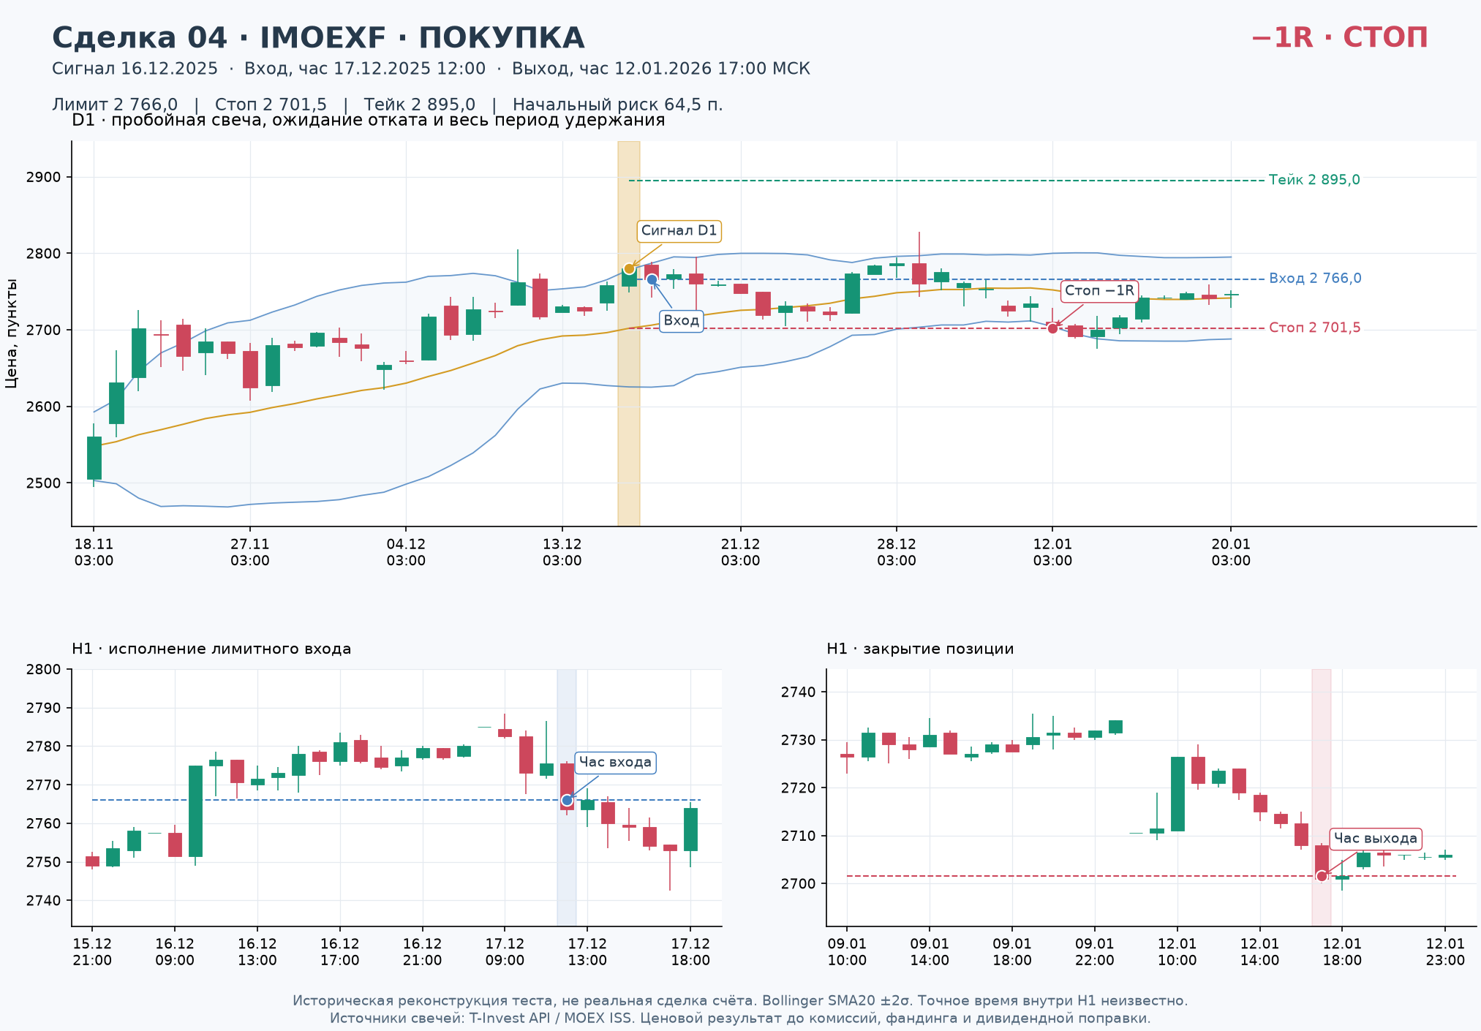Click the 'Лимит 2 766,0' parameter

pos(115,105)
